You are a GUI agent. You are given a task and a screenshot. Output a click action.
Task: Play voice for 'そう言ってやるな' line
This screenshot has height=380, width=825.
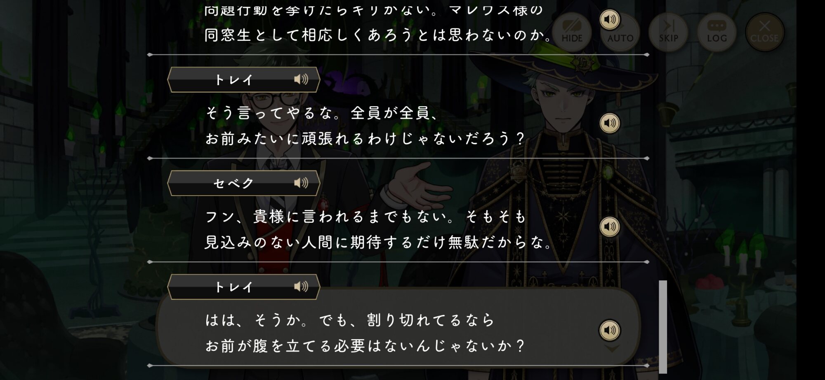[x=610, y=123]
